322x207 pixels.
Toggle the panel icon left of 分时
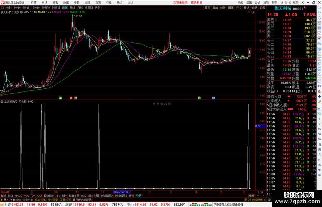click(x=3, y=7)
